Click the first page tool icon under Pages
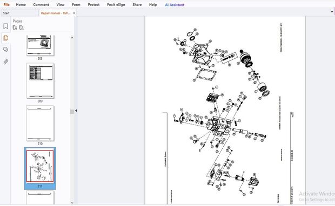This screenshot has height=206, width=335. coord(15,28)
